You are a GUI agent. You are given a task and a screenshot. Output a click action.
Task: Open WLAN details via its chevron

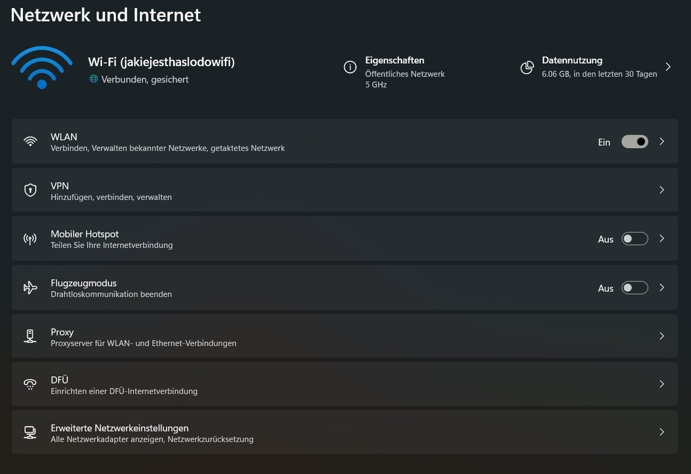[662, 142]
